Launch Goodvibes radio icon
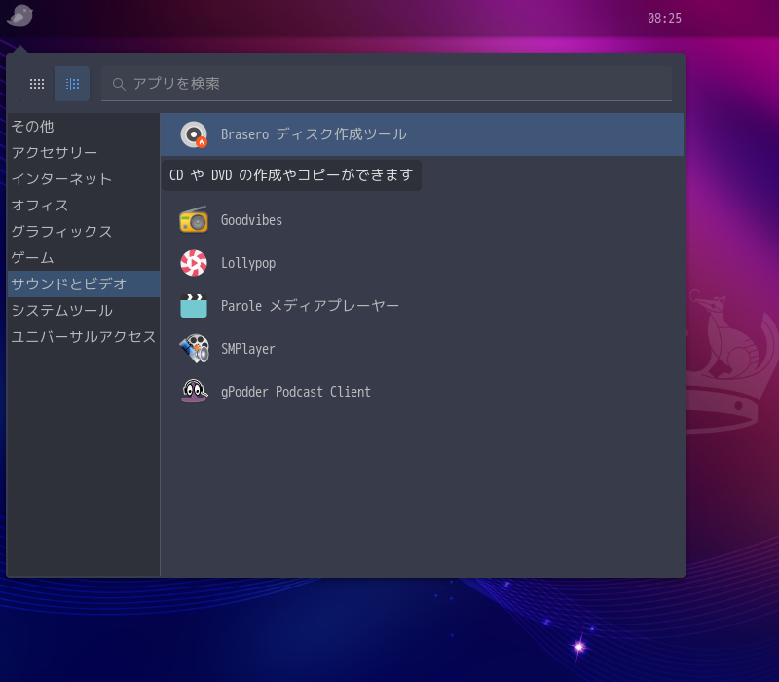 [x=194, y=220]
